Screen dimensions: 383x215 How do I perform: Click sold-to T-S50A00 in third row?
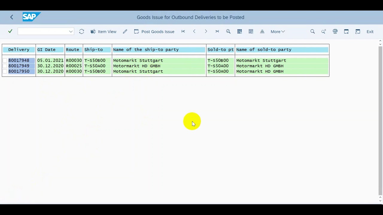[x=218, y=71]
